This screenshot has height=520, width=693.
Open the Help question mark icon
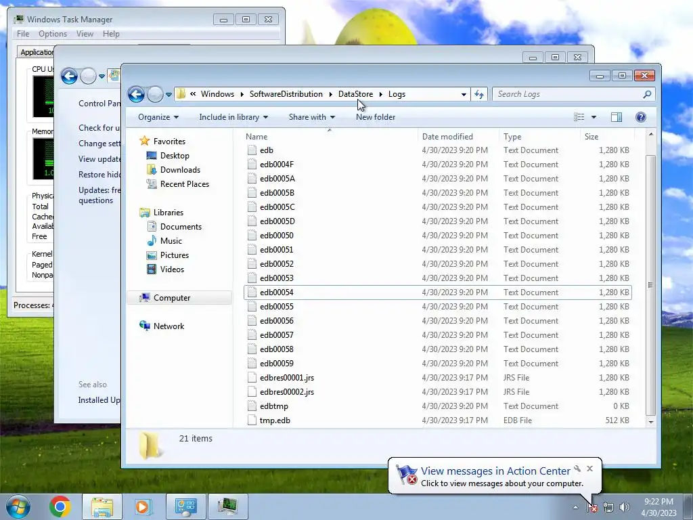(x=640, y=117)
